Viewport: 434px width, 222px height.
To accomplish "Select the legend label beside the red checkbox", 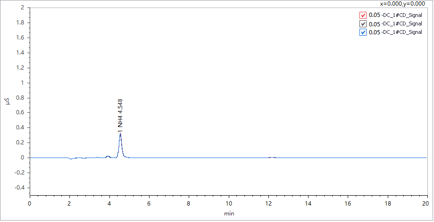I will 395,15.
